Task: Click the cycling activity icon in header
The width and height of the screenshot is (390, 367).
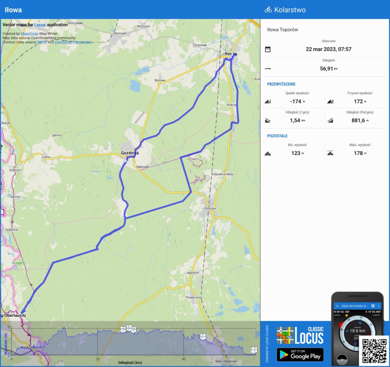Action: [268, 10]
